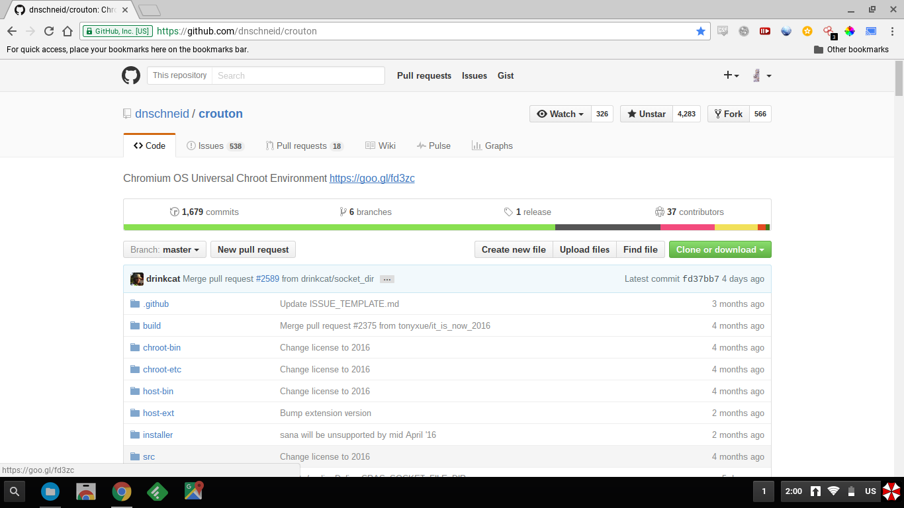The height and width of the screenshot is (508, 904).
Task: Fork the repository
Action: click(x=728, y=114)
